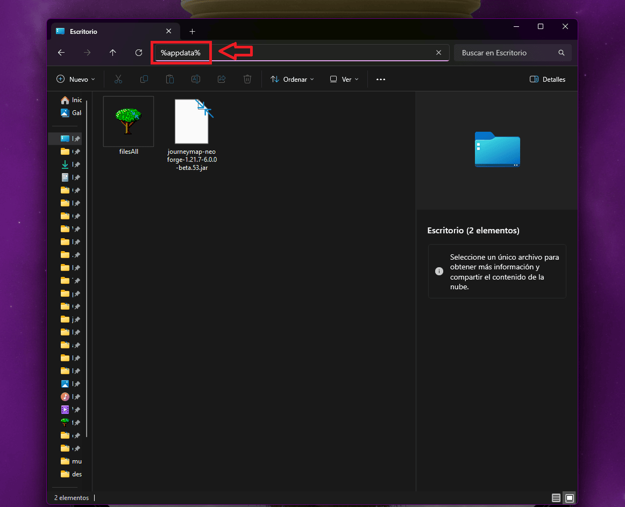Screen dimensions: 625x507
Task: Refresh the current folder view
Action: coord(139,53)
